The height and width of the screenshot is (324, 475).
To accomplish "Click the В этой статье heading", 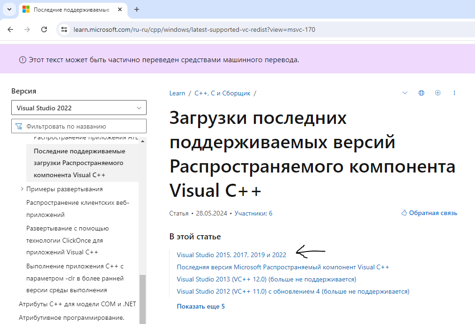I will 195,237.
